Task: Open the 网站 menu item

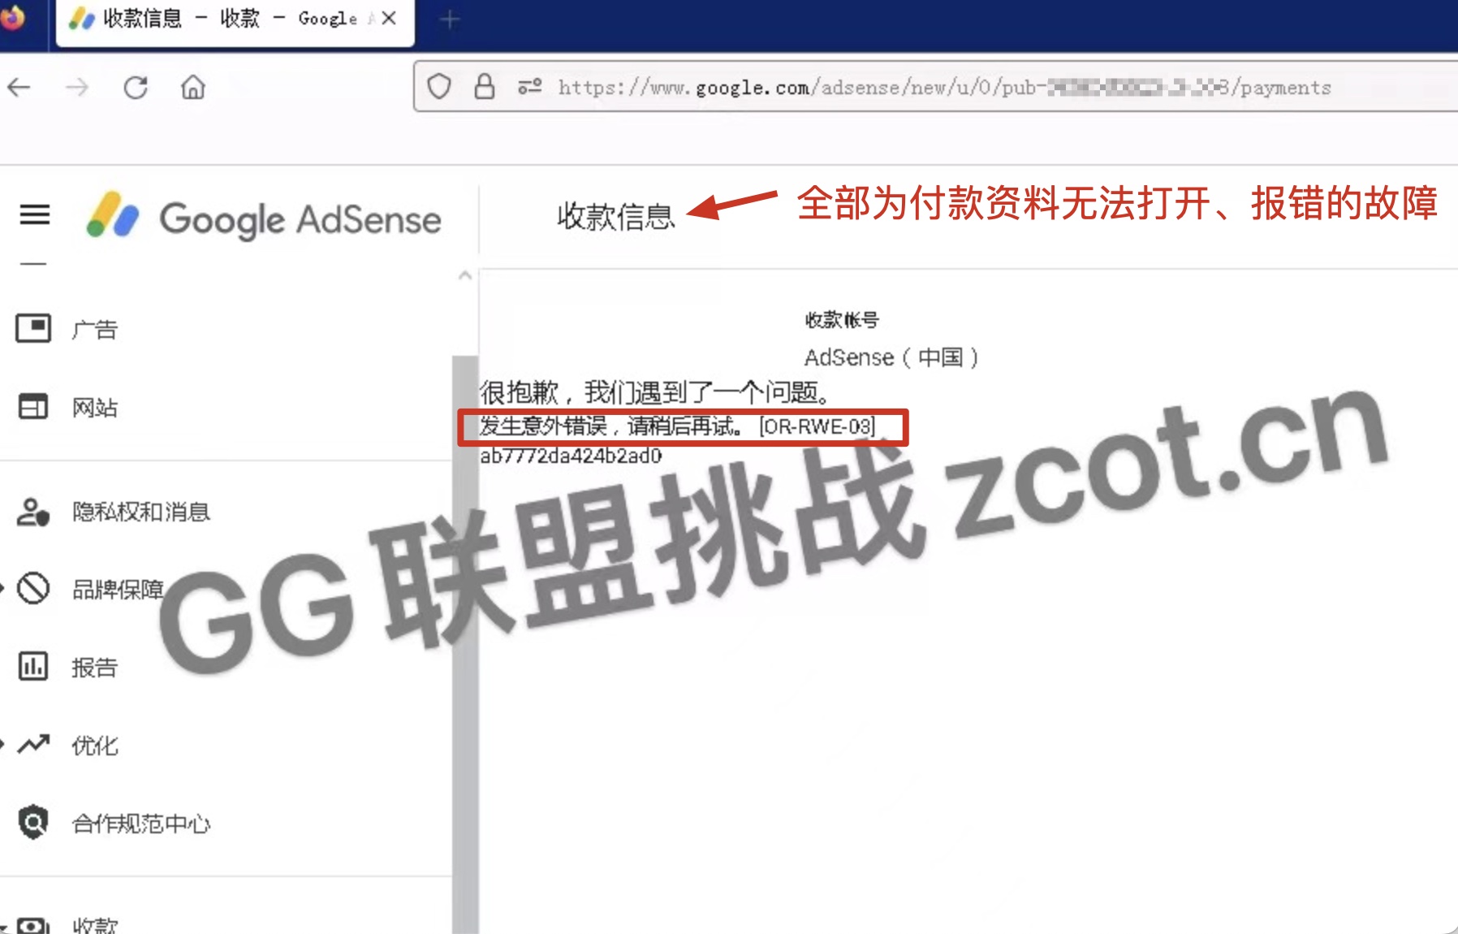Action: pos(95,408)
